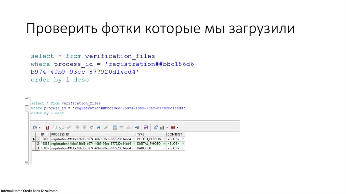Click ellipsis button next to DIGITAL_PHOTO
This screenshot has width=346, height=194.
click(165, 144)
